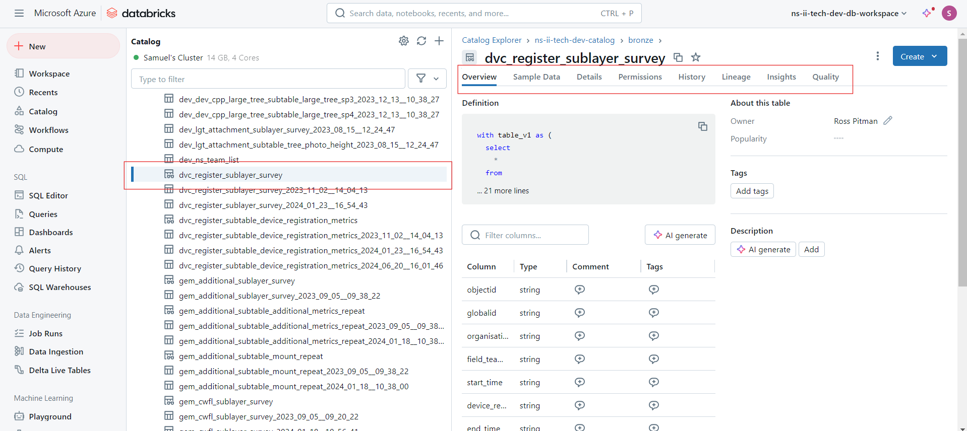
Task: Click the plus icon to add catalog data
Action: pyautogui.click(x=439, y=41)
